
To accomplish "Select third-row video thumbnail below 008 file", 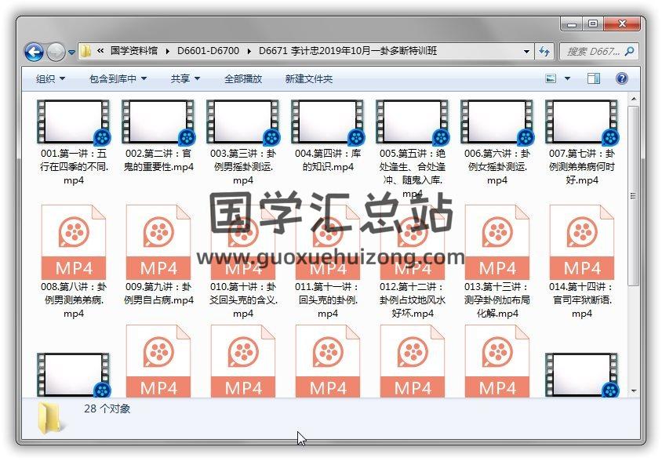I will 74,376.
